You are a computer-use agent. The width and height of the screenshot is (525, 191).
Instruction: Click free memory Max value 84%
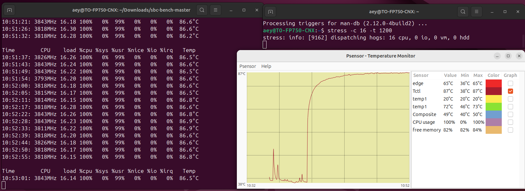(x=477, y=130)
